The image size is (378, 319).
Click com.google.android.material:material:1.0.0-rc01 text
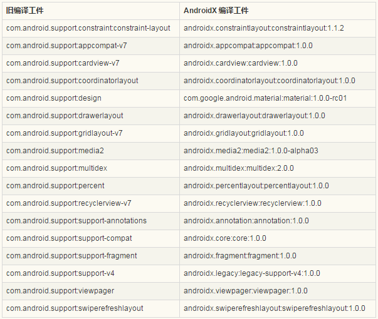point(265,98)
